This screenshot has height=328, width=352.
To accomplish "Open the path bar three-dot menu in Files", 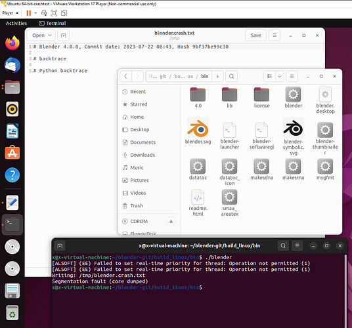I will 217,77.
